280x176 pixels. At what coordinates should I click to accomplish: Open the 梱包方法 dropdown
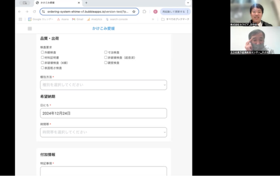click(x=103, y=85)
